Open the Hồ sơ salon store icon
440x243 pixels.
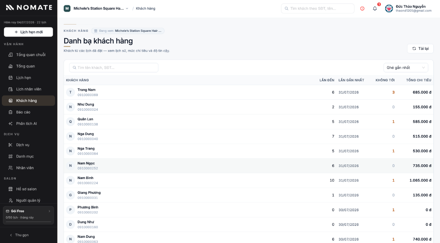(11, 189)
